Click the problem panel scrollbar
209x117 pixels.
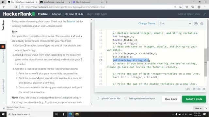[91, 36]
